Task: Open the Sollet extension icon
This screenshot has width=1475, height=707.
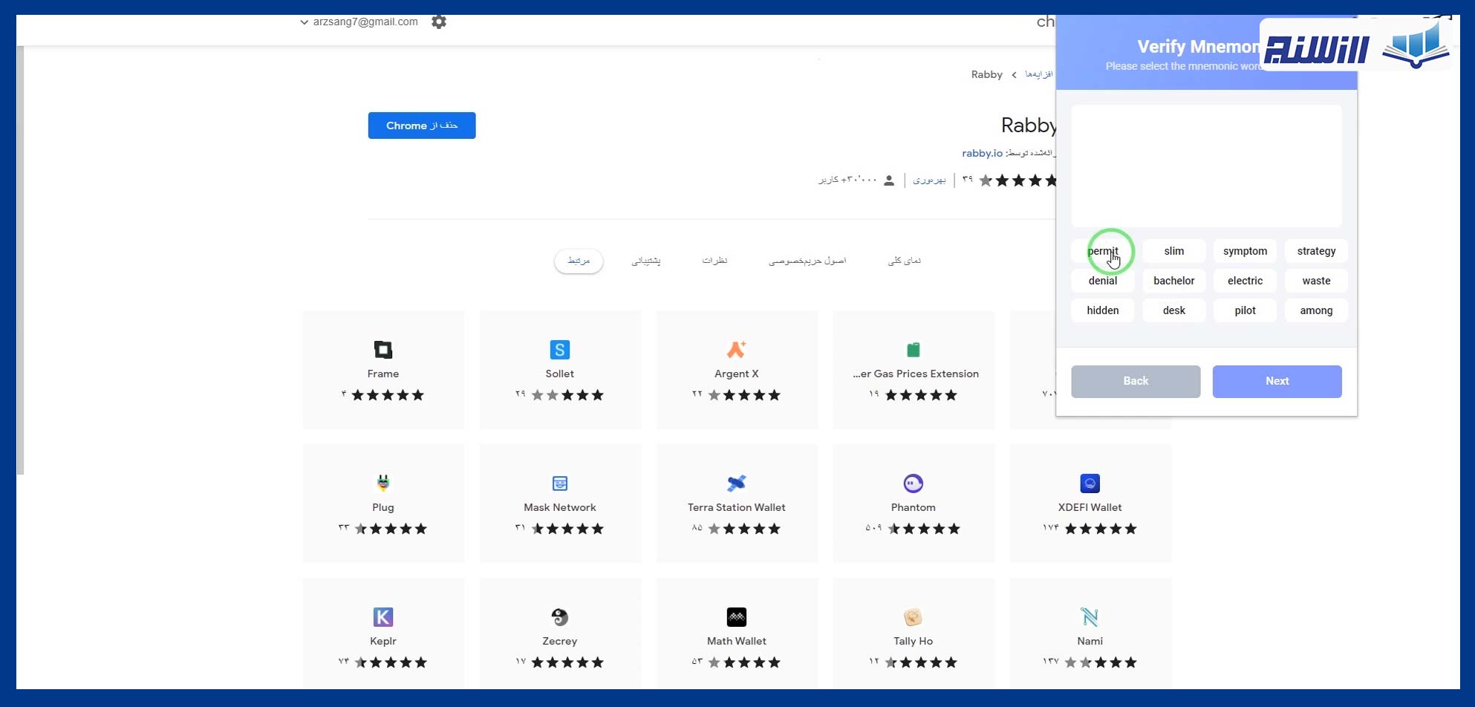Action: click(x=560, y=350)
